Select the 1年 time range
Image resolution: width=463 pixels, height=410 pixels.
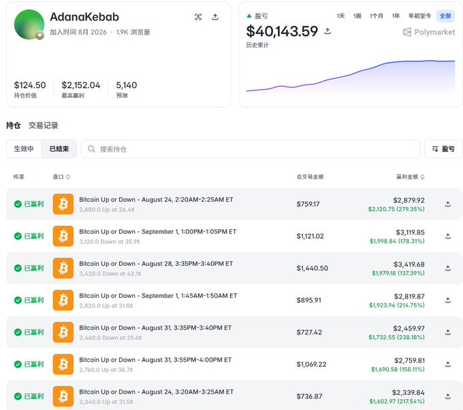tap(396, 16)
